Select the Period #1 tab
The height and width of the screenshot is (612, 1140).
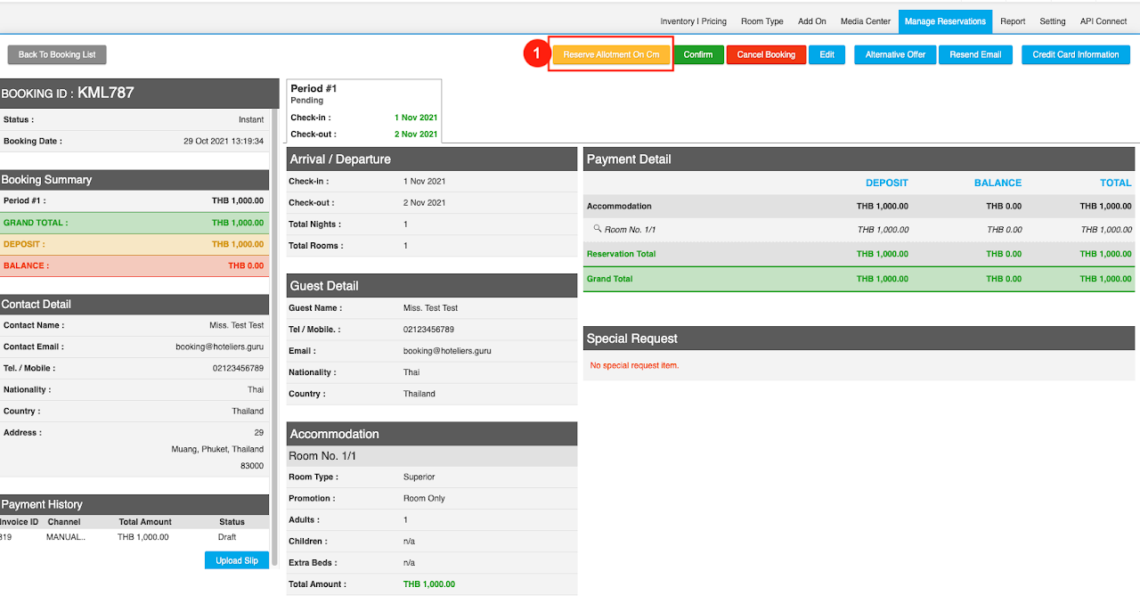click(364, 110)
